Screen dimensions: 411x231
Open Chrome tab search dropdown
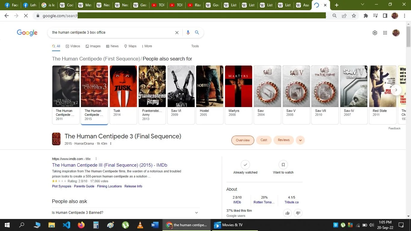coord(363,5)
